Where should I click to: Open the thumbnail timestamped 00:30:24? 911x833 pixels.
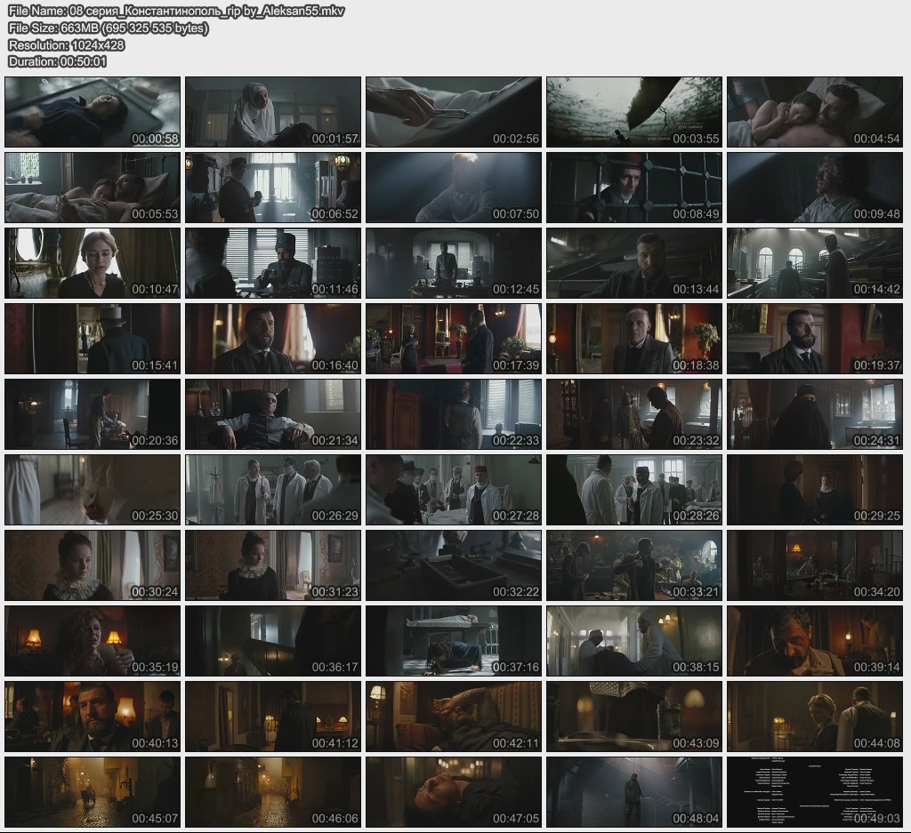click(93, 565)
